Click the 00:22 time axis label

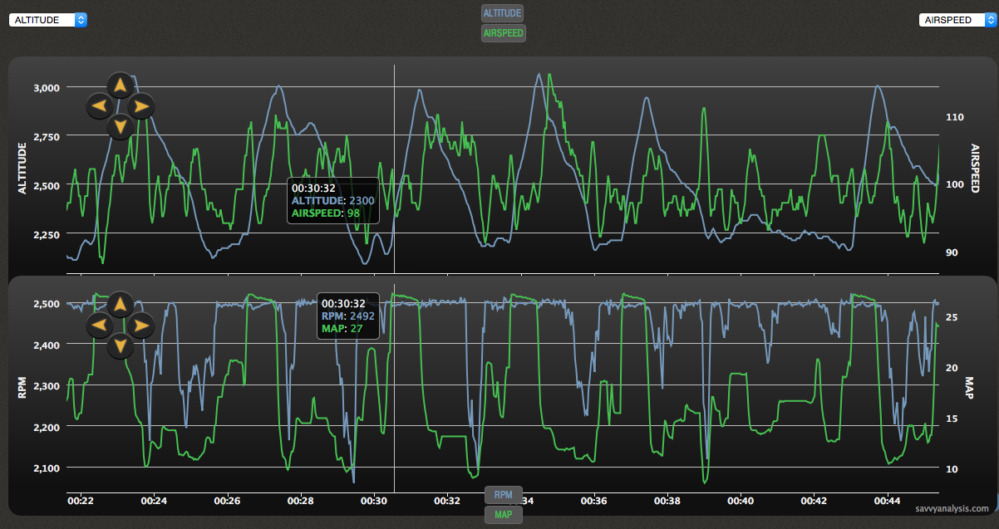click(x=80, y=501)
